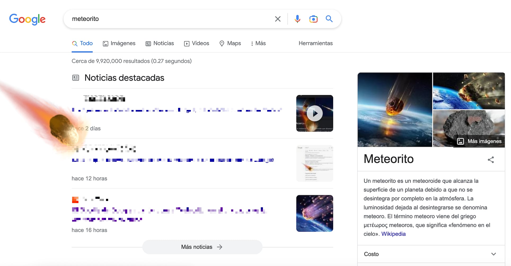Start voice search with microphone icon
This screenshot has height=266, width=511.
coord(297,19)
